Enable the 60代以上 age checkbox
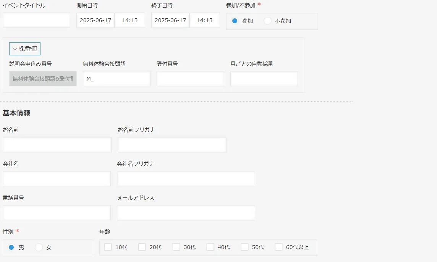 click(x=279, y=247)
